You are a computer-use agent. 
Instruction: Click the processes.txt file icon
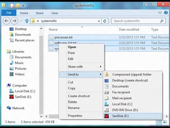point(51,37)
